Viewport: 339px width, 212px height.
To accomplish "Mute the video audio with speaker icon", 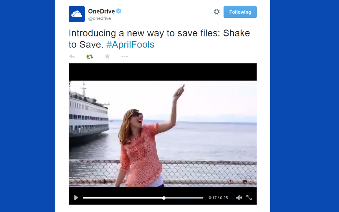I will [x=239, y=198].
